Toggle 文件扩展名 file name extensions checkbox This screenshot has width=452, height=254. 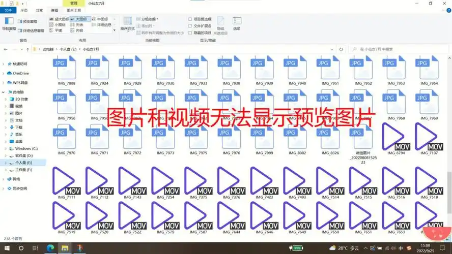[x=200, y=26]
